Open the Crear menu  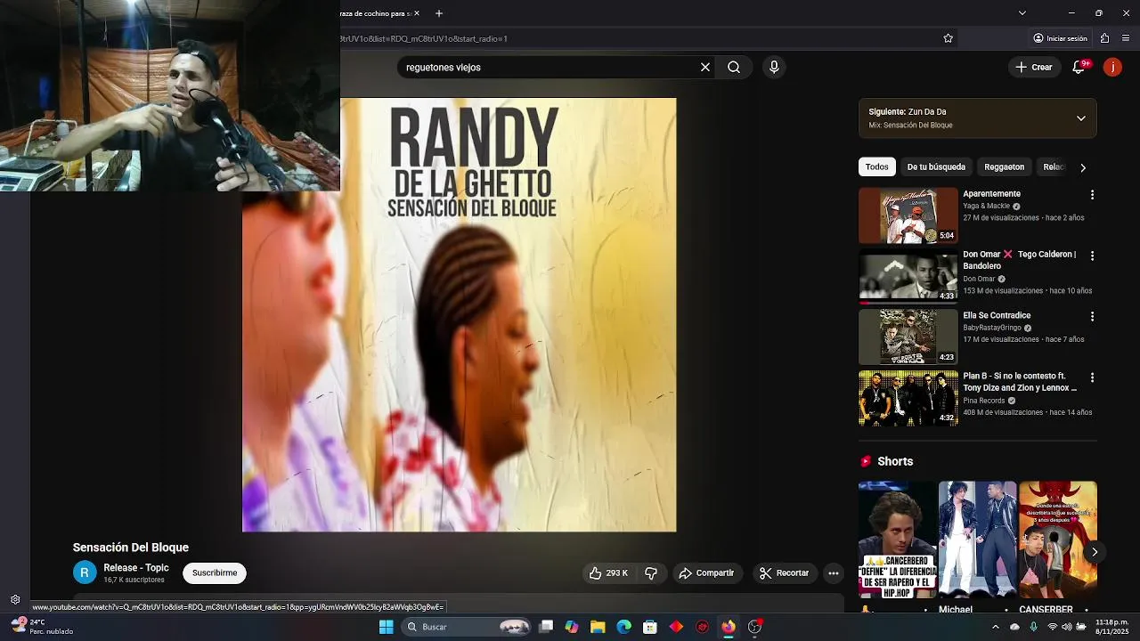pyautogui.click(x=1034, y=67)
